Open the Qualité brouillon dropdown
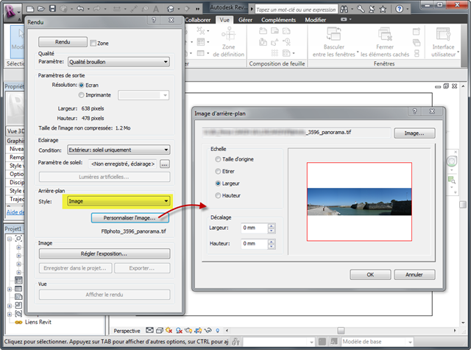Screen dimensions: 471x350 point(118,62)
